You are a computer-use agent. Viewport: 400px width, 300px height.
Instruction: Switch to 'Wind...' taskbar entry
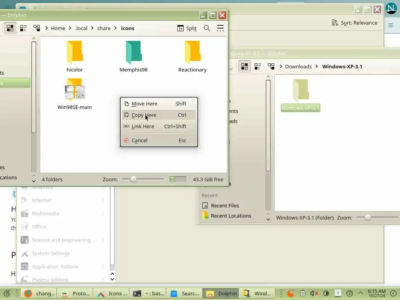[x=257, y=294]
